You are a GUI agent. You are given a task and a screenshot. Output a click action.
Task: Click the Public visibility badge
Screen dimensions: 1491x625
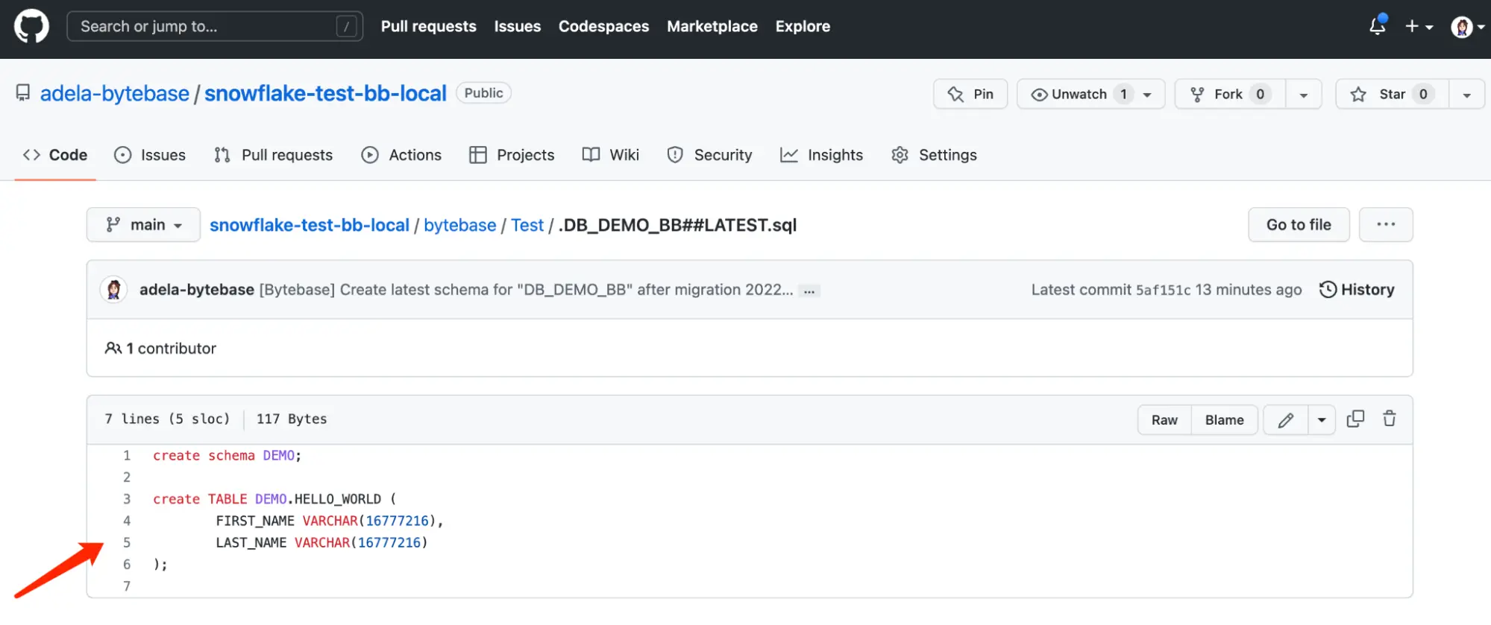click(x=483, y=93)
